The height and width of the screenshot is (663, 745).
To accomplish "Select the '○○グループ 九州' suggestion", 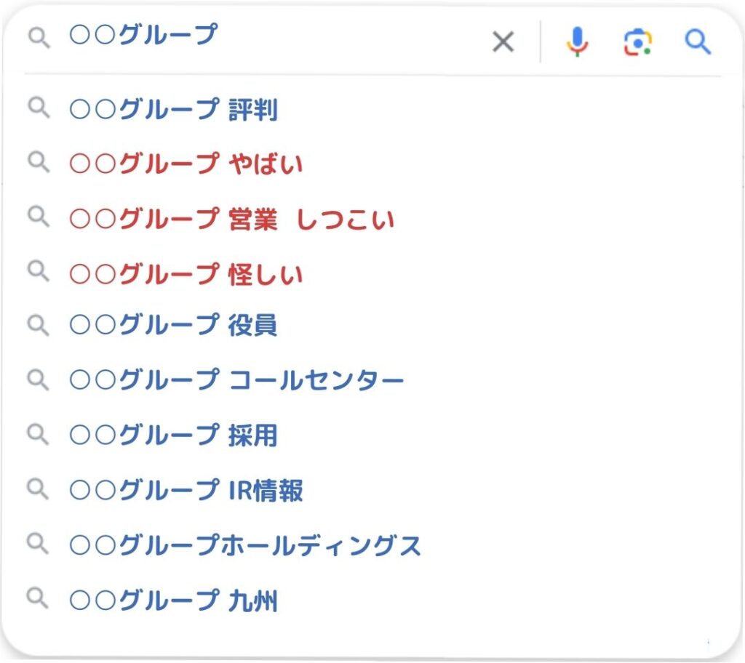I will [173, 600].
